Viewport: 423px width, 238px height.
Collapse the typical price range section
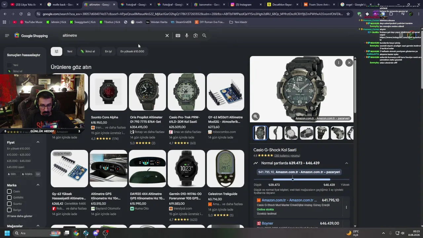(x=346, y=163)
